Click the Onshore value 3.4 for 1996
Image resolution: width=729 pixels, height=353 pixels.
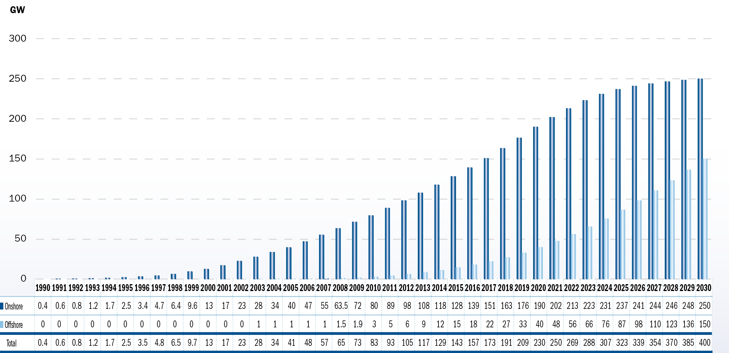click(x=143, y=306)
